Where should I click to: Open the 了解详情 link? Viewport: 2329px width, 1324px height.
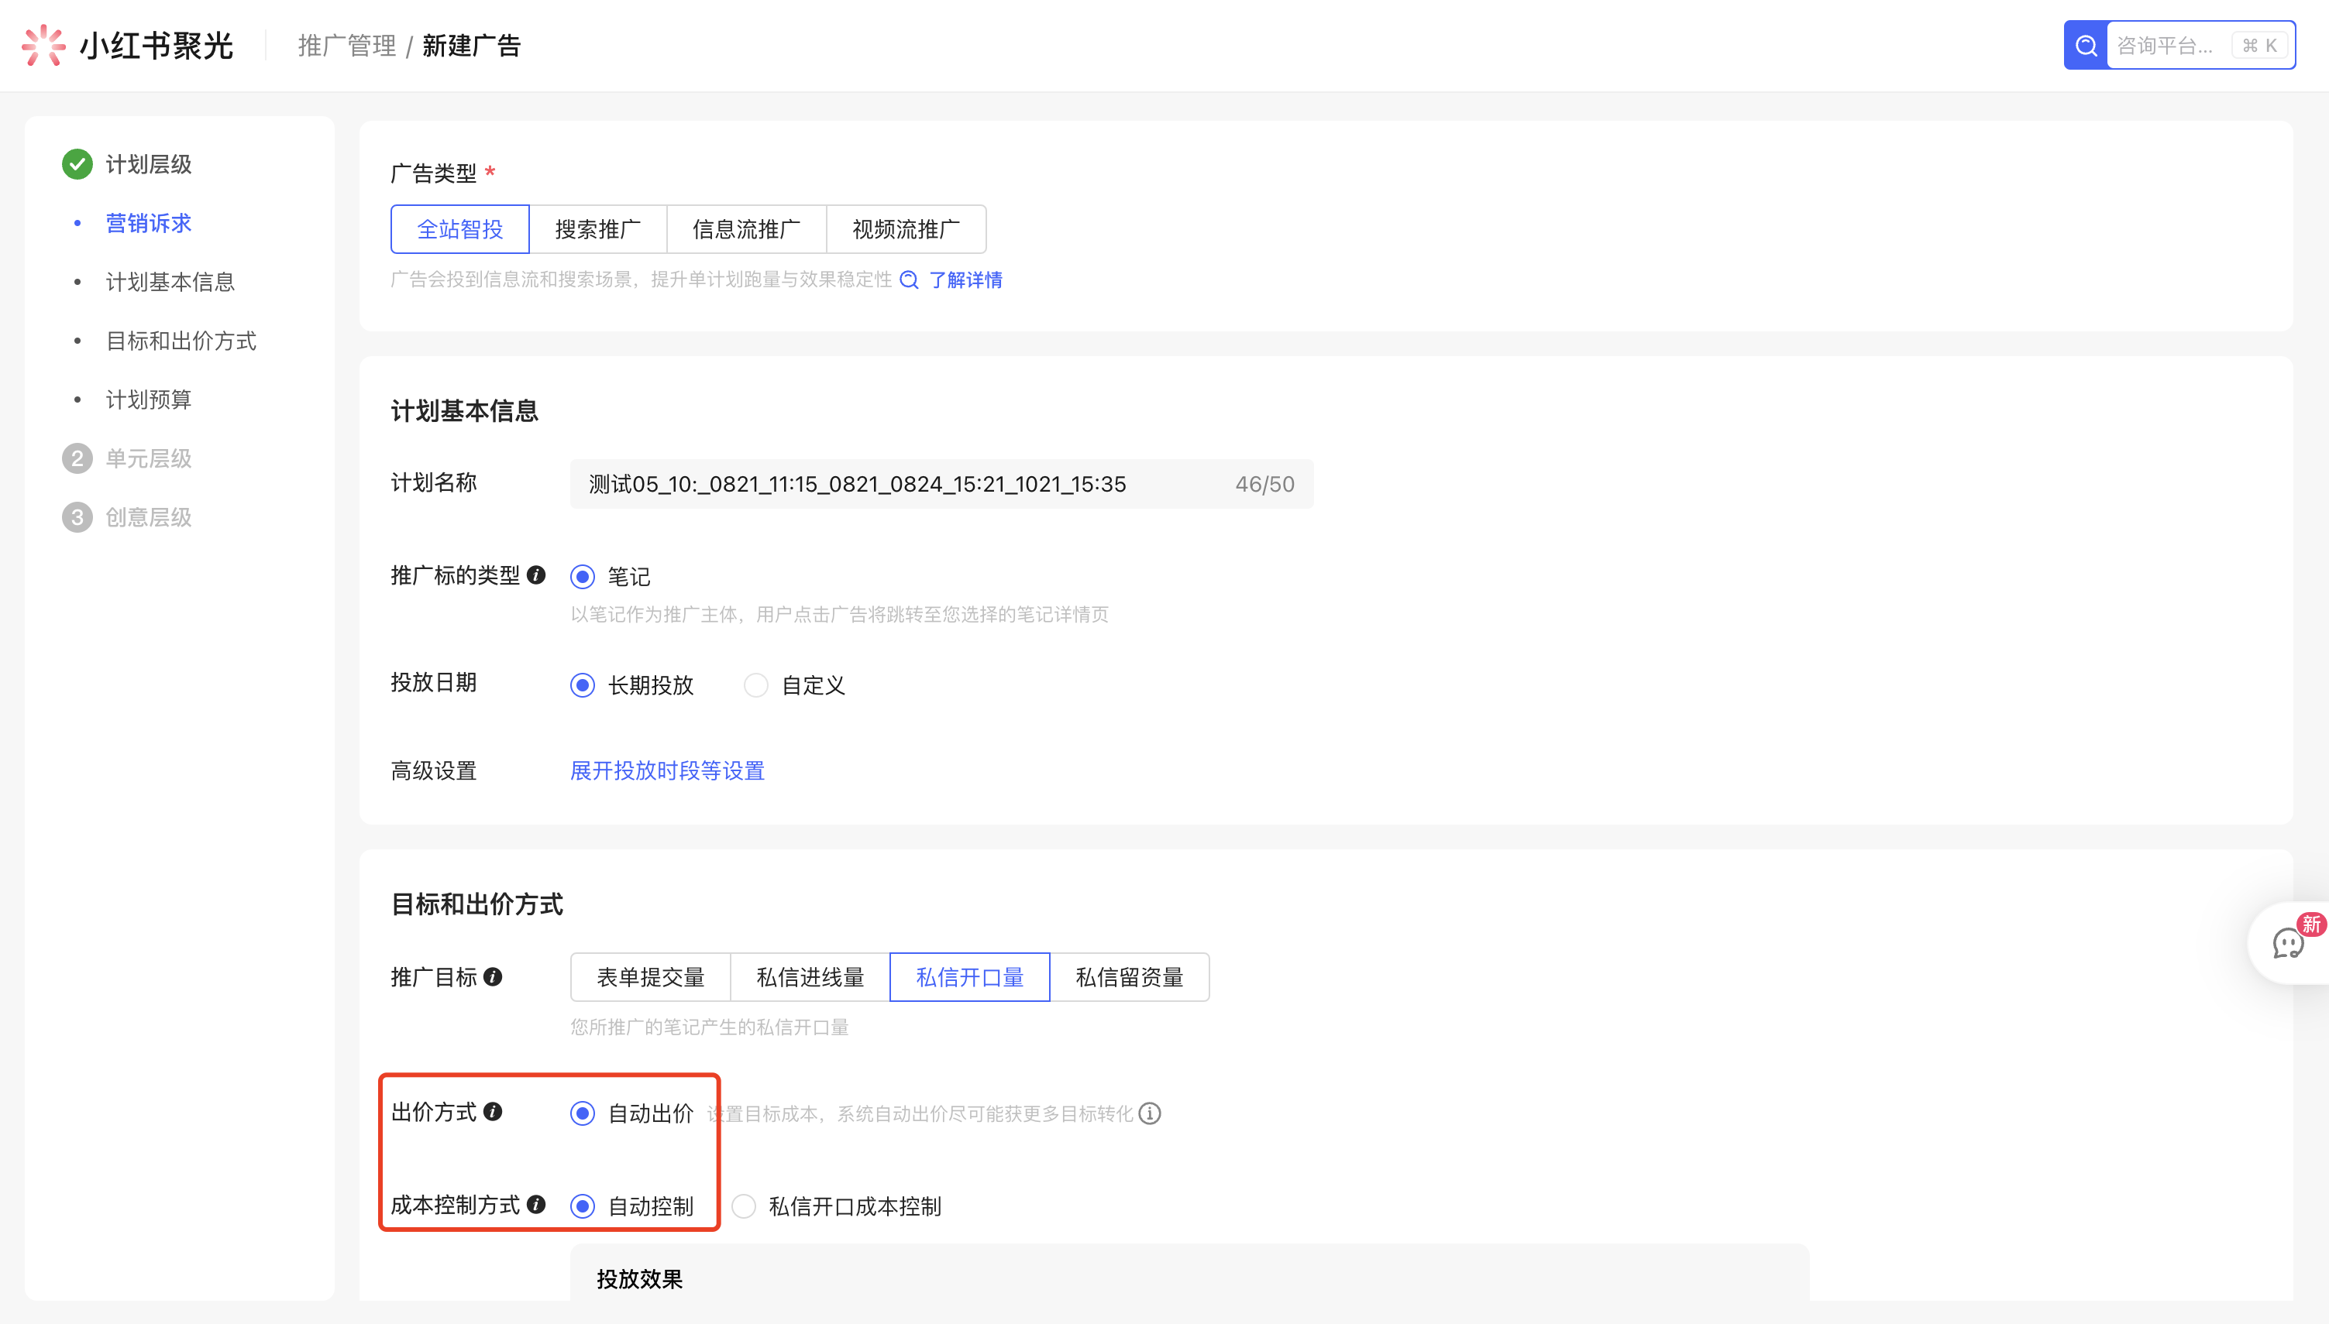point(965,280)
